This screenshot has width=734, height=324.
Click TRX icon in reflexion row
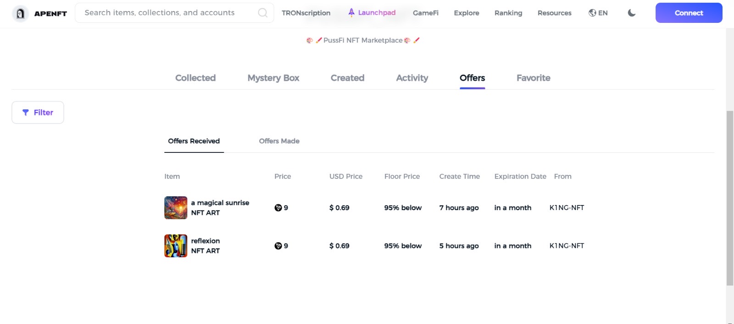[278, 246]
